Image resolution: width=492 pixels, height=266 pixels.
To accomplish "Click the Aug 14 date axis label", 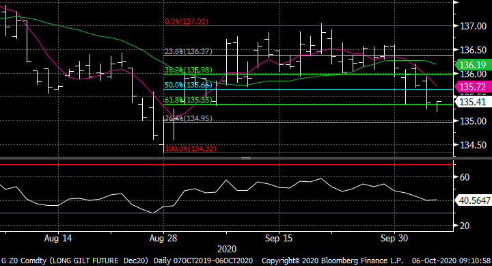I will pos(58,239).
